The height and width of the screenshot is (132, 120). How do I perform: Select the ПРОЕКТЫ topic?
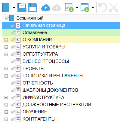pos(33,69)
